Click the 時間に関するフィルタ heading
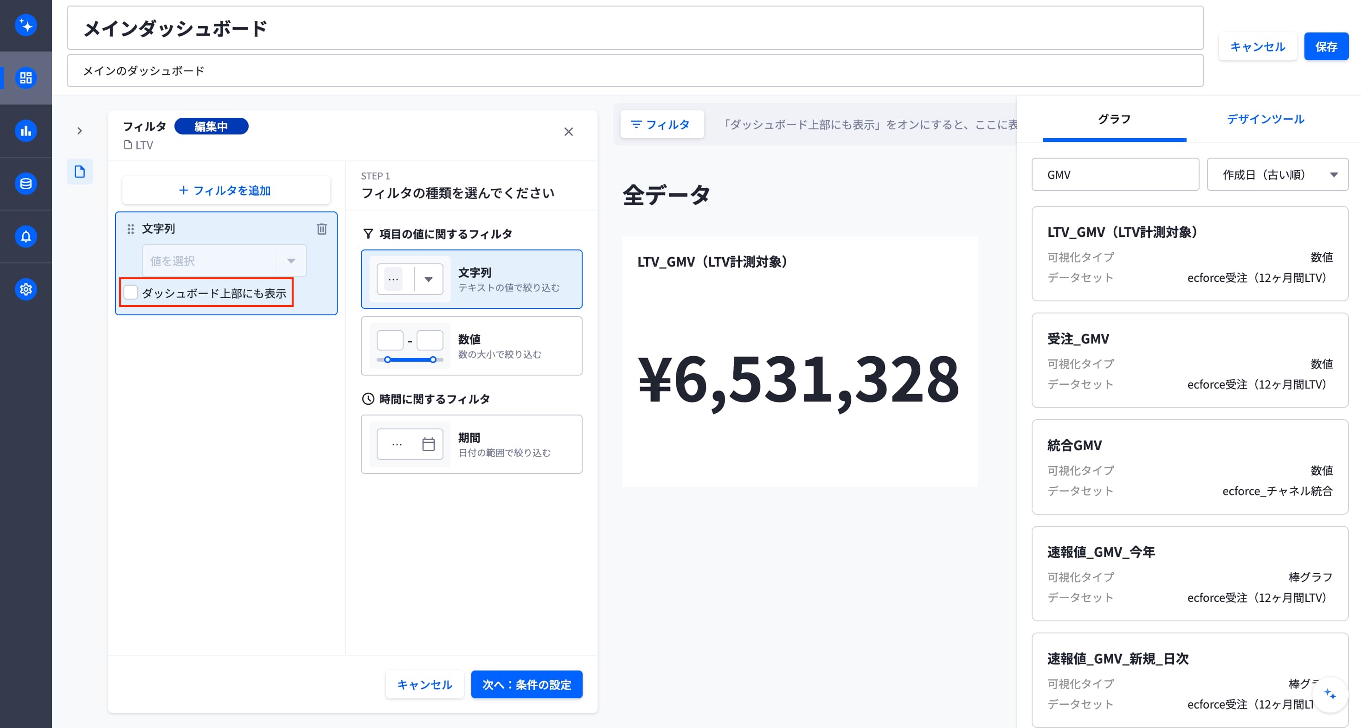 (434, 399)
